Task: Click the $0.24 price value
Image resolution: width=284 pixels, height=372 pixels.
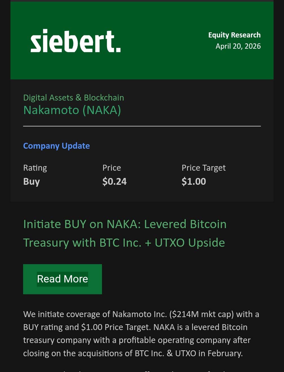Action: (x=114, y=181)
